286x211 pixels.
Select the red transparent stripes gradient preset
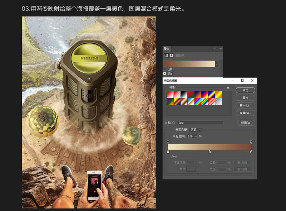(212, 101)
